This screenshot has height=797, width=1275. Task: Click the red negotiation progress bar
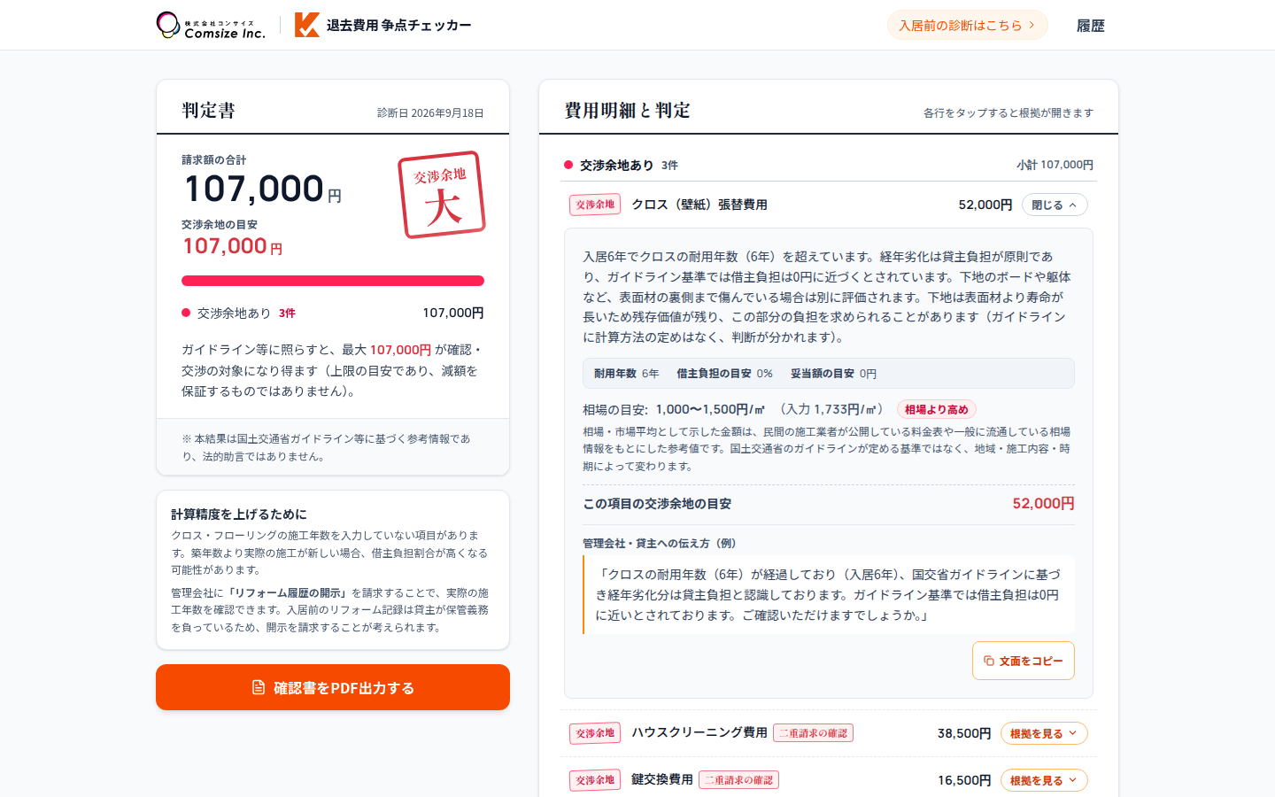333,281
